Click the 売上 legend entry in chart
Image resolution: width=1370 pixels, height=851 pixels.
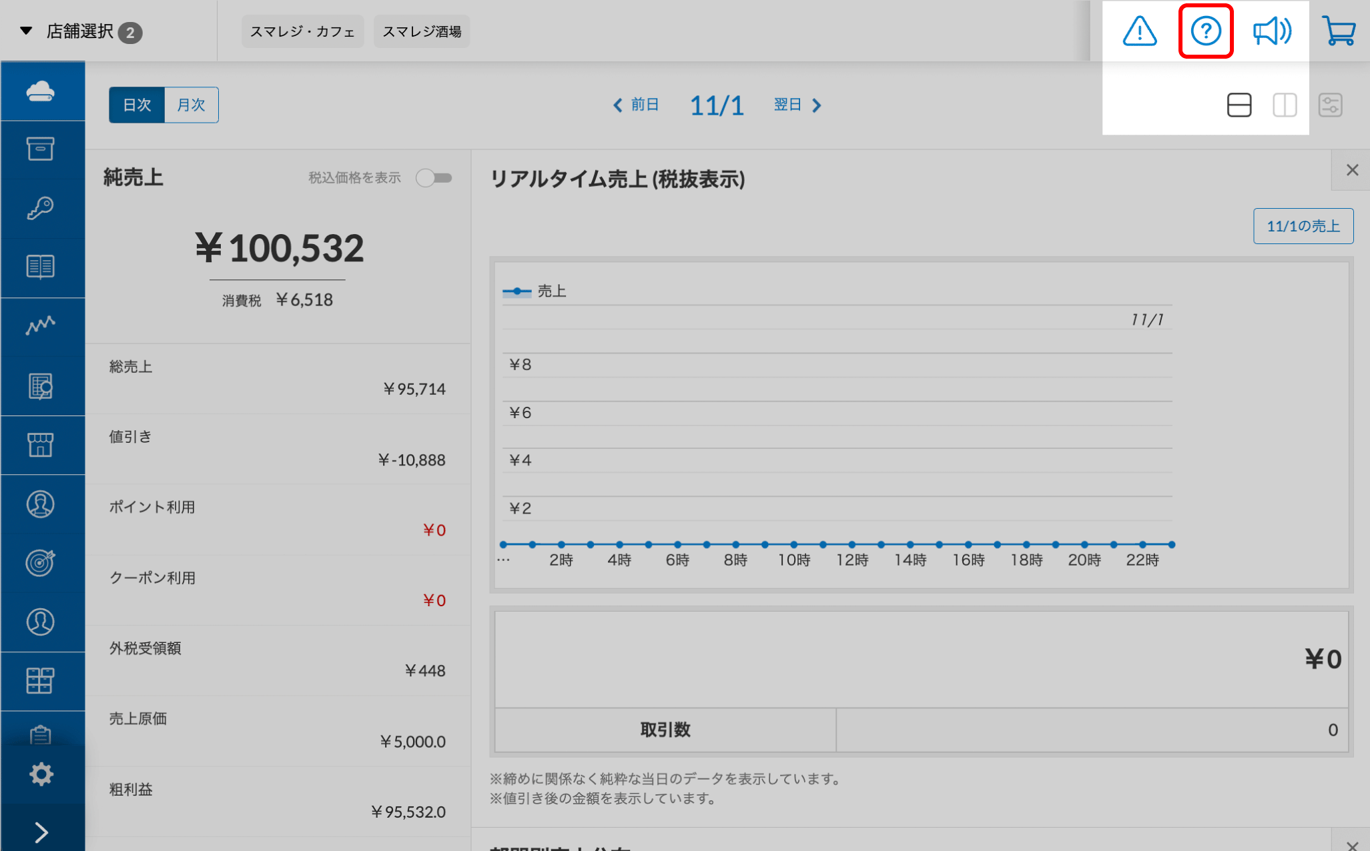pyautogui.click(x=535, y=291)
